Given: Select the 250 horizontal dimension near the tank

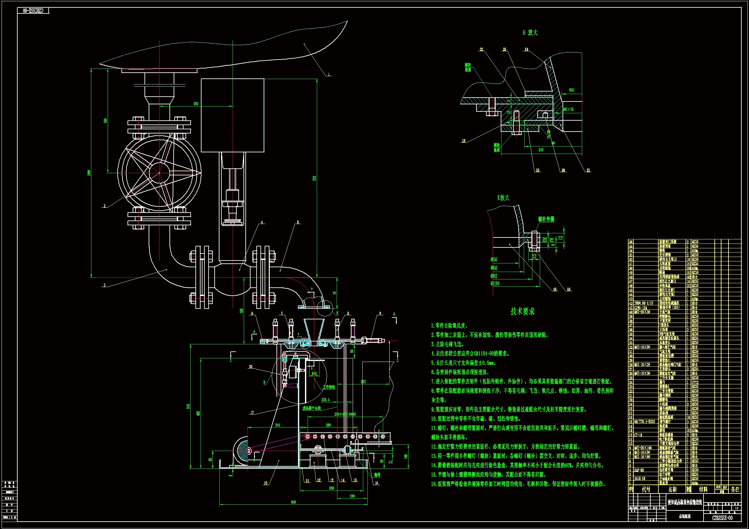Looking at the screenshot, I should coord(196,104).
